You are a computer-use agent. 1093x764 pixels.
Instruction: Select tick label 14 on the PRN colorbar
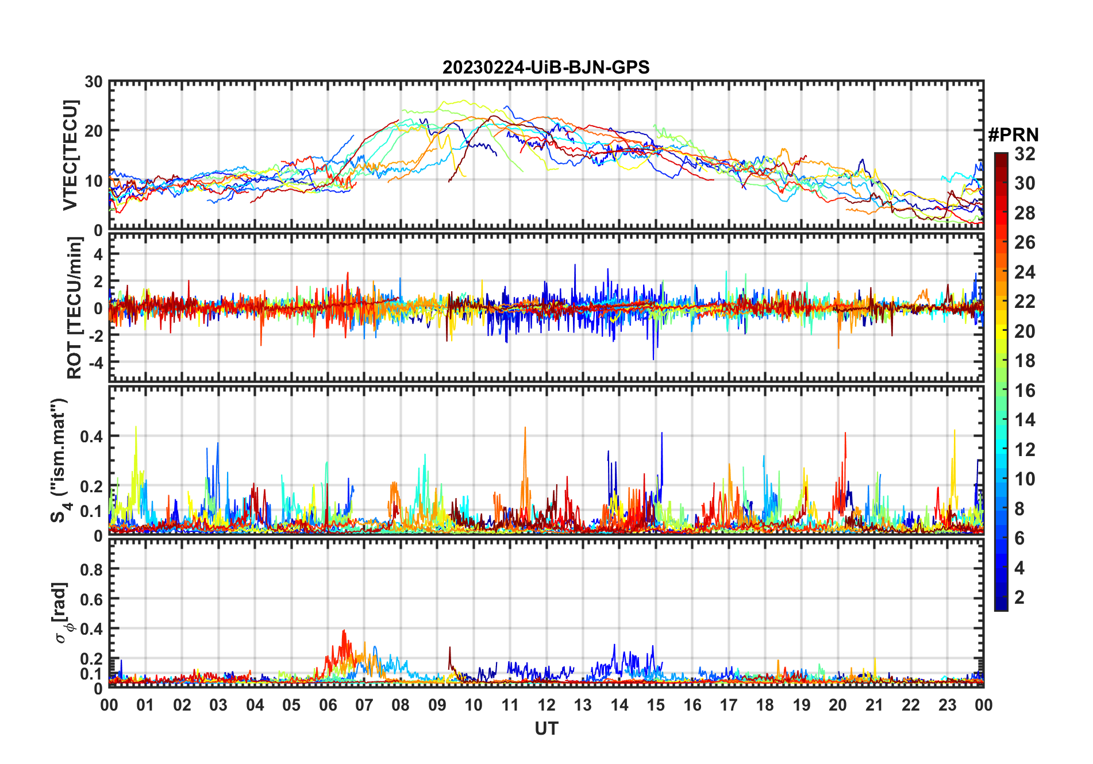pyautogui.click(x=1025, y=420)
